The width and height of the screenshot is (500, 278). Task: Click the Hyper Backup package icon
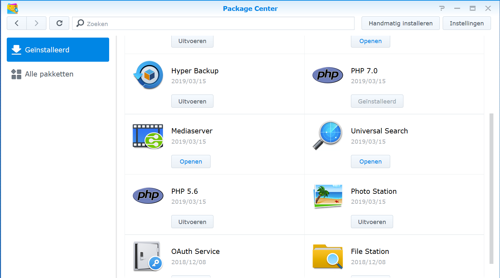[x=148, y=75]
